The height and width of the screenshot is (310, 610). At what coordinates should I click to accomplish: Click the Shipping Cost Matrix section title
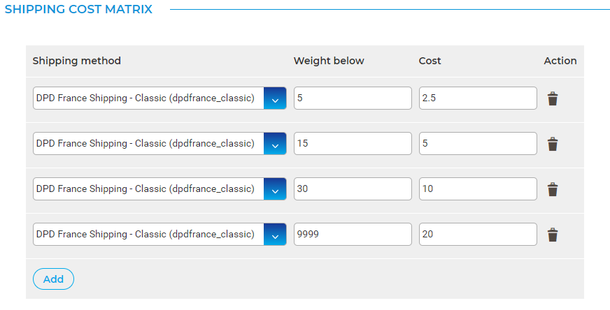tap(78, 10)
